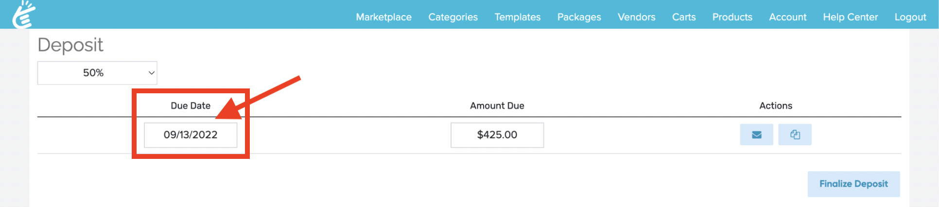The image size is (939, 207).
Task: Click the hand logo icon
Action: (x=24, y=15)
